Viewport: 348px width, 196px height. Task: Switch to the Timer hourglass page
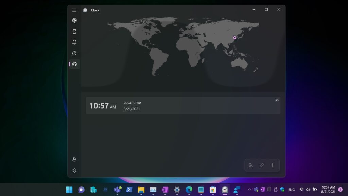[x=74, y=32]
